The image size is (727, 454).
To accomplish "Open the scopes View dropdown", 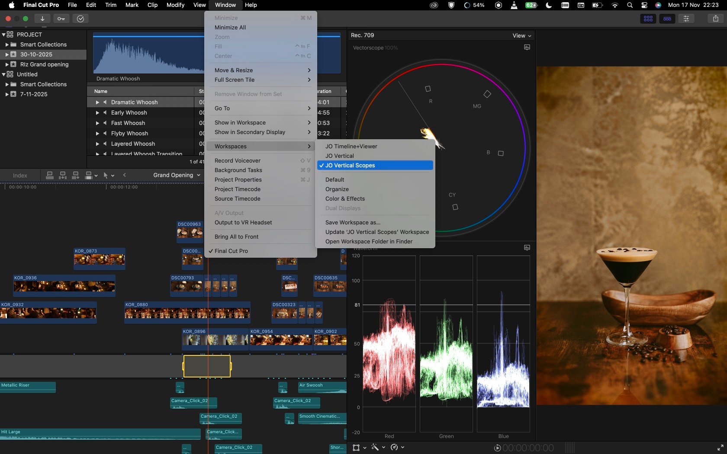I will pyautogui.click(x=522, y=35).
